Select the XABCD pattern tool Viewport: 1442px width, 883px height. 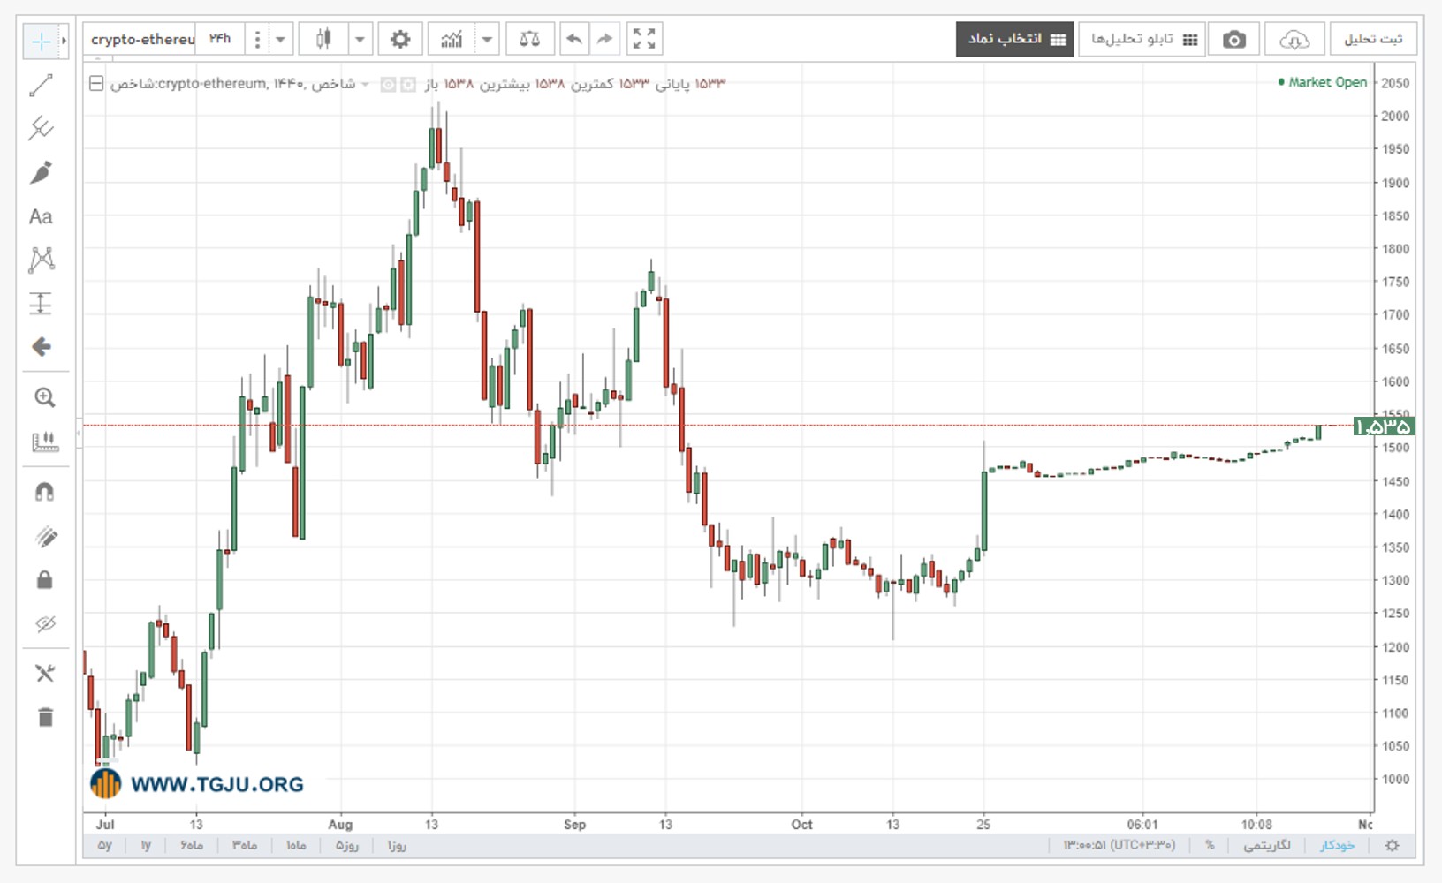tap(41, 260)
